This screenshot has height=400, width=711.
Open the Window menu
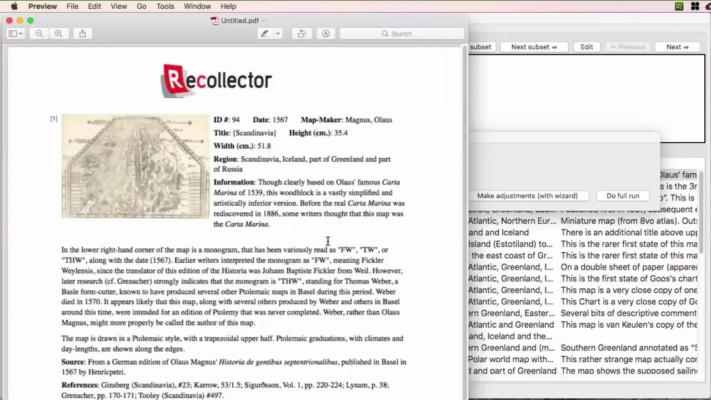pos(197,6)
